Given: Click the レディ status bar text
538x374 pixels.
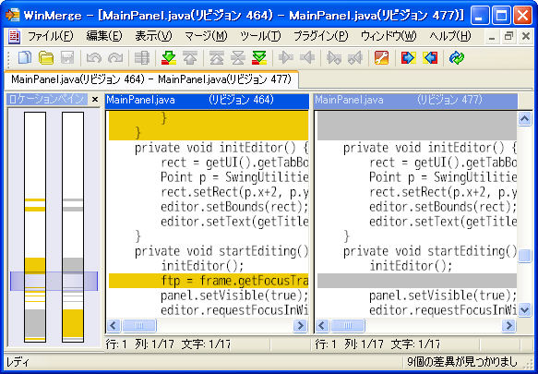Looking at the screenshot, I should [18, 362].
